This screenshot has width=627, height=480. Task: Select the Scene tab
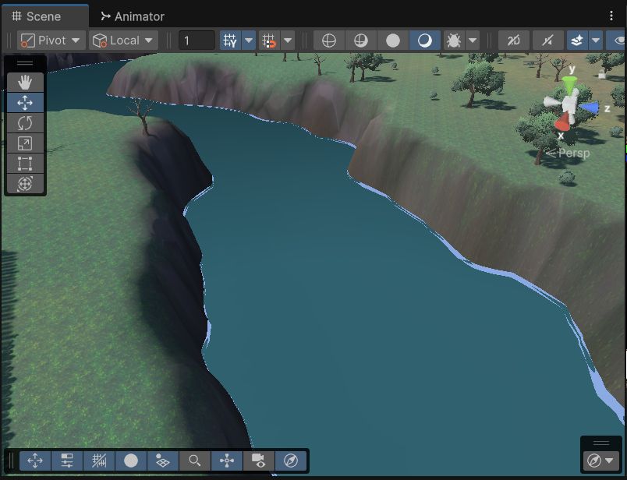point(43,16)
